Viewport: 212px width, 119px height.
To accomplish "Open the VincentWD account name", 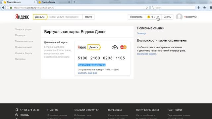I will [x=190, y=17].
